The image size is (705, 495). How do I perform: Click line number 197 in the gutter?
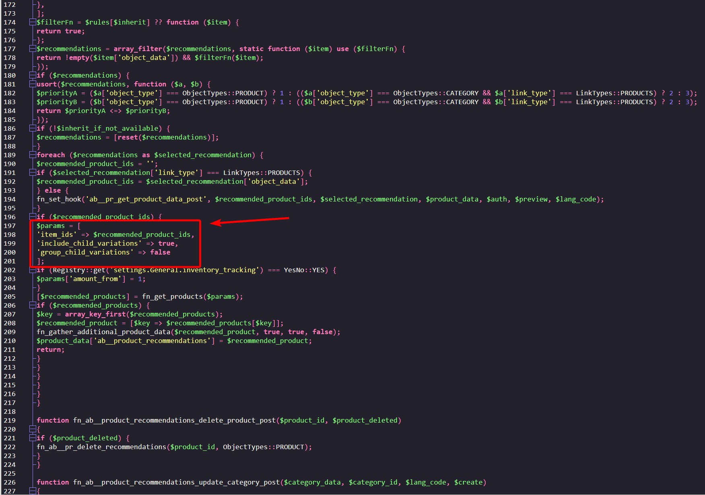tap(10, 226)
